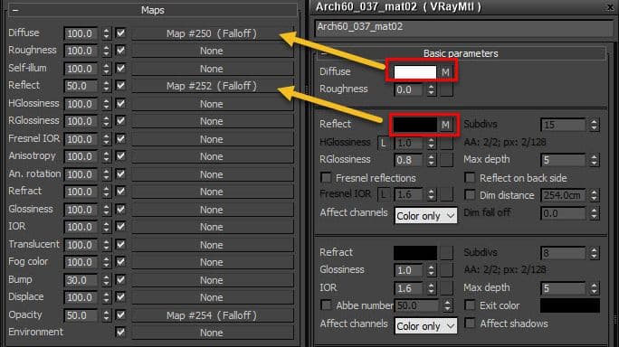This screenshot has height=347, width=619.
Task: Enable Affect shadows checkbox
Action: [470, 324]
